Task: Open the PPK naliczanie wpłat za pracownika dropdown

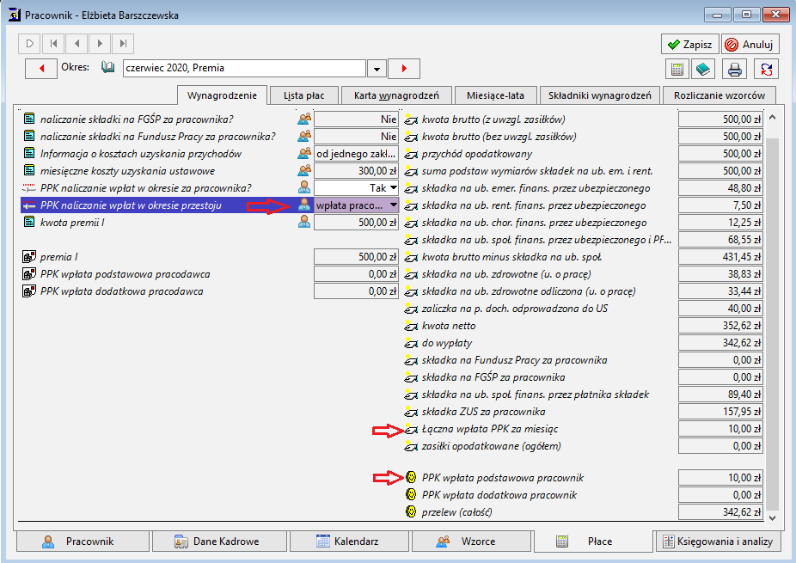Action: (394, 188)
